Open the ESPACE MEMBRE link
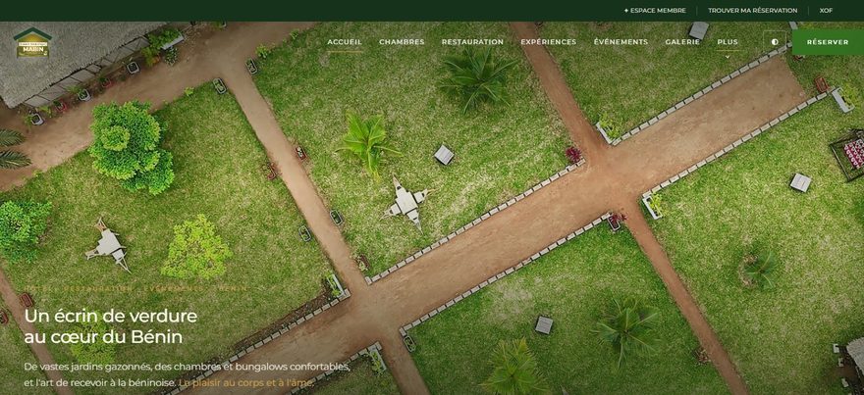 pyautogui.click(x=655, y=11)
